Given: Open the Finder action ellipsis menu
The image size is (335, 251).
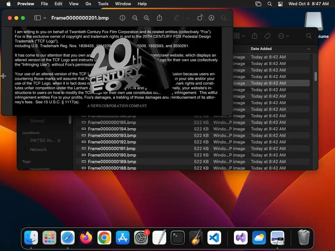Looking at the screenshot, I should pyautogui.click(x=284, y=36).
